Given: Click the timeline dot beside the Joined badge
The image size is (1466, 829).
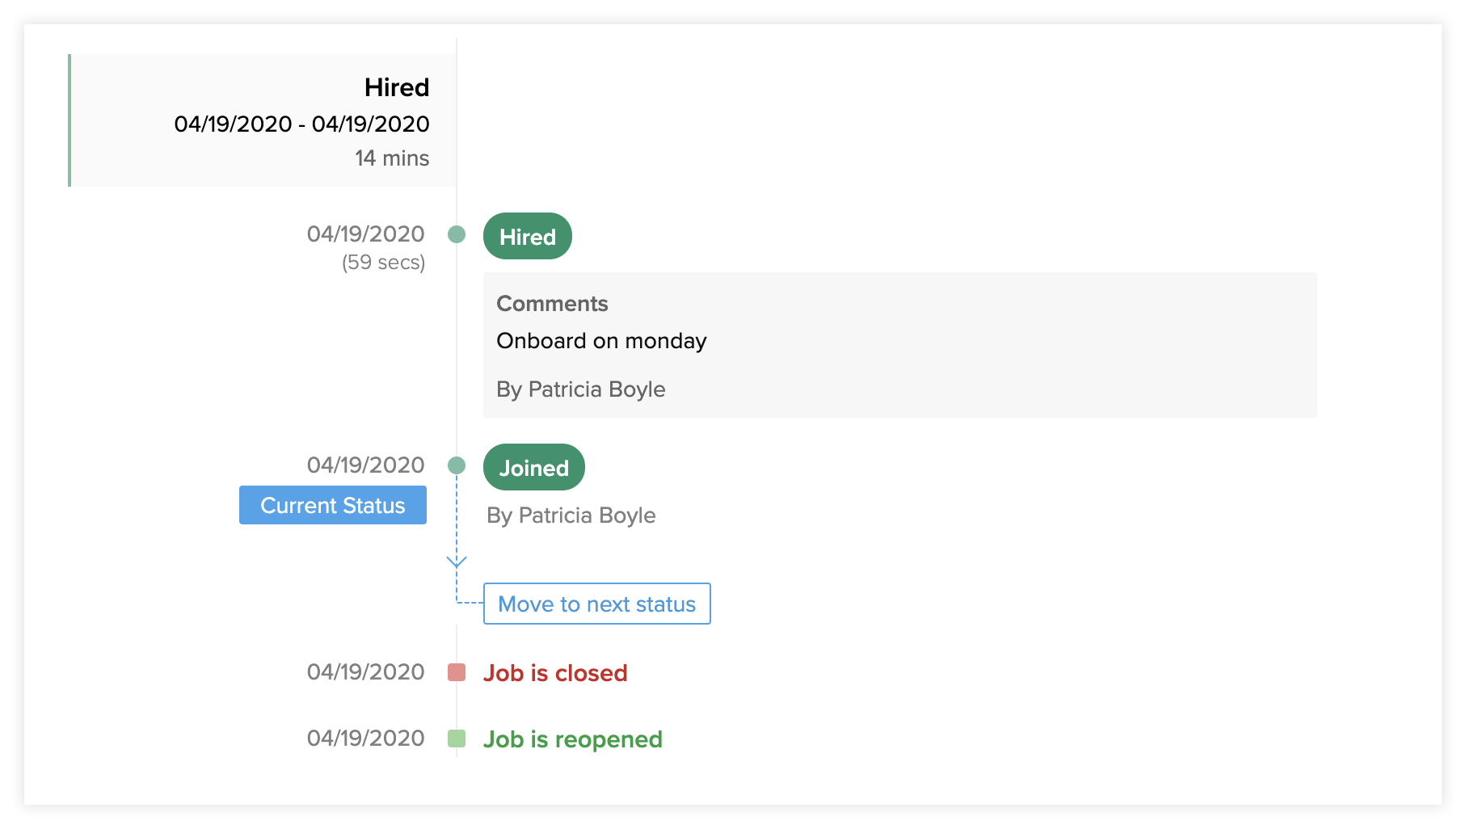Looking at the screenshot, I should click(x=457, y=465).
